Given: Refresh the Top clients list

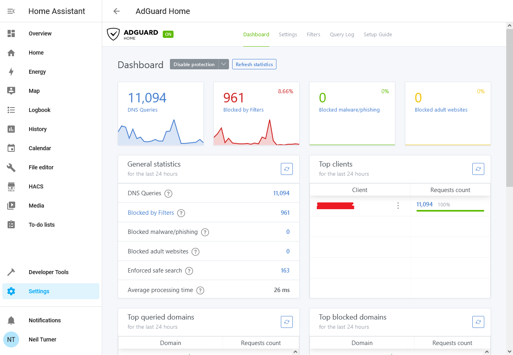Looking at the screenshot, I should (478, 169).
